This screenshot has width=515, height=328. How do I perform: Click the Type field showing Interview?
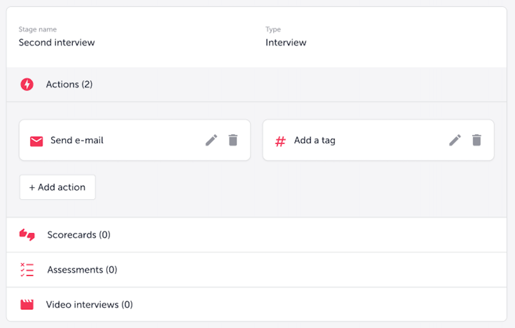(286, 42)
